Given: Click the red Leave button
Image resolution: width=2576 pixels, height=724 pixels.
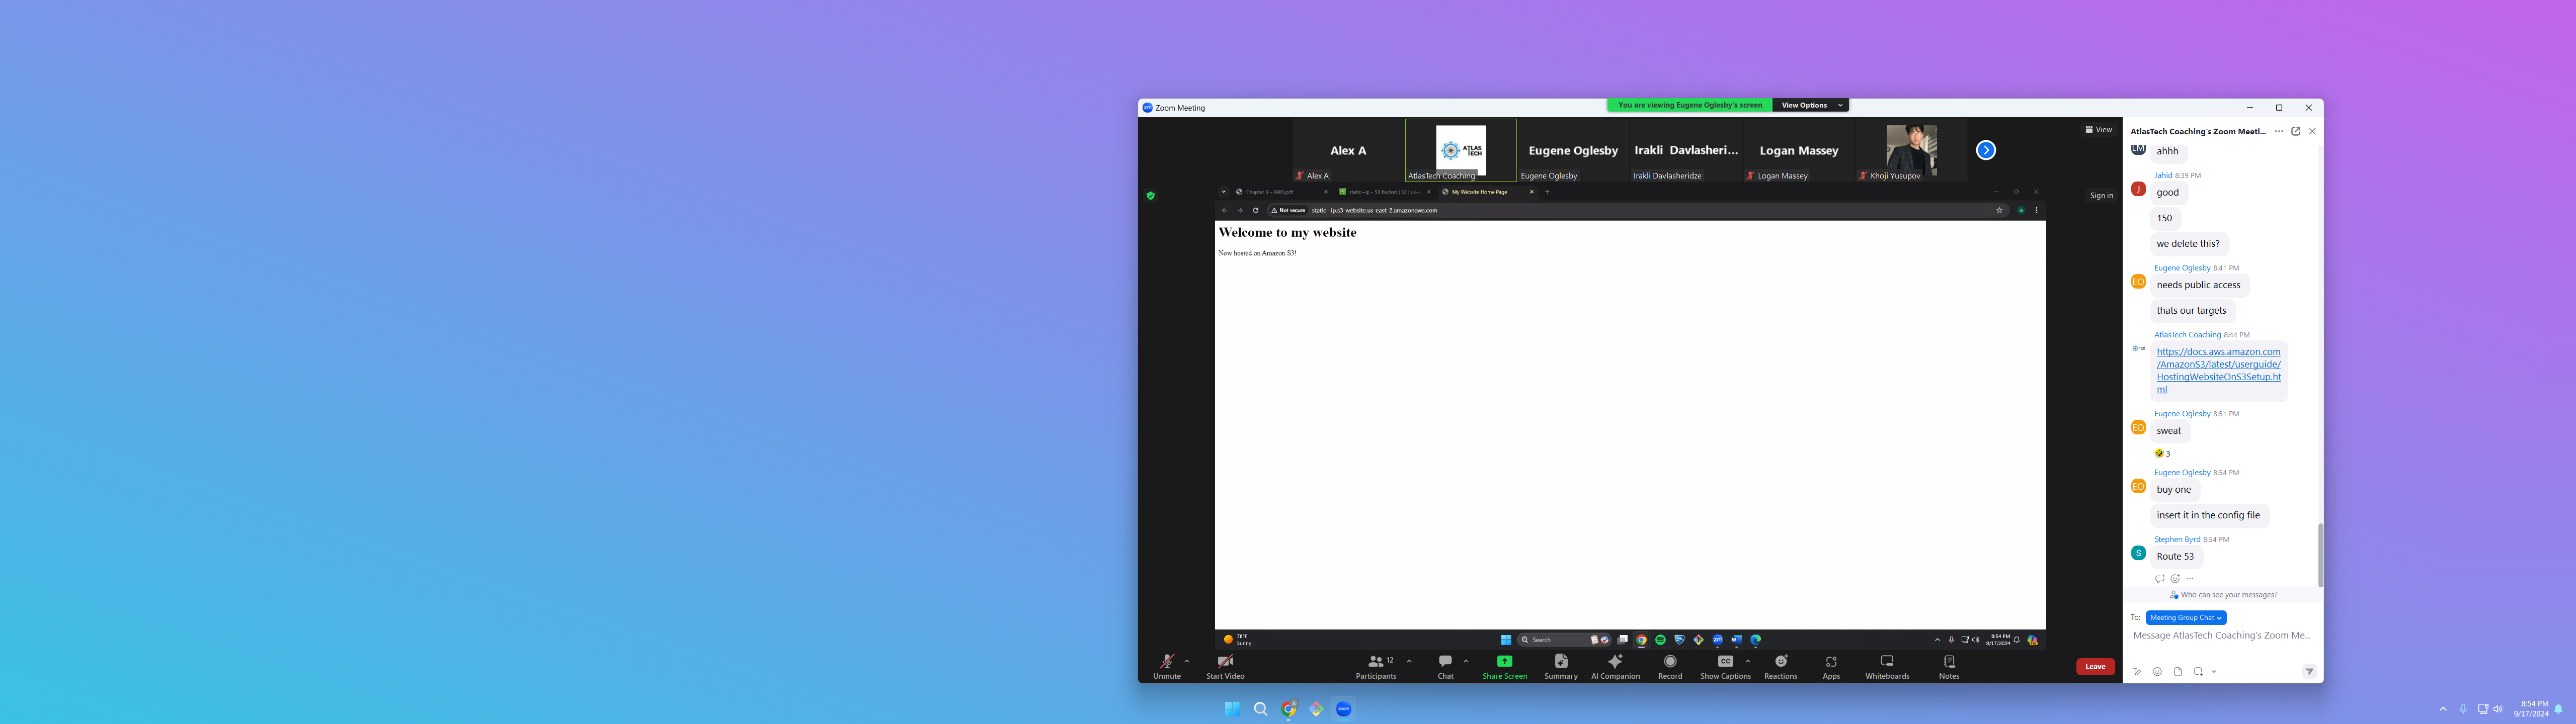Looking at the screenshot, I should pyautogui.click(x=2095, y=667).
